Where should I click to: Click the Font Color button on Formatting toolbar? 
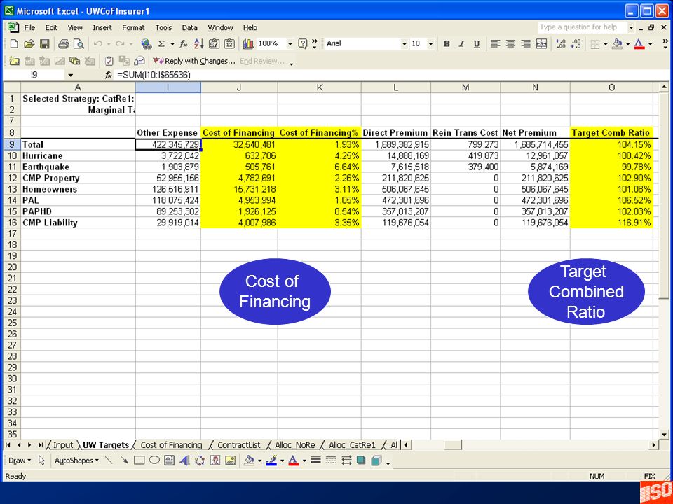click(x=639, y=43)
